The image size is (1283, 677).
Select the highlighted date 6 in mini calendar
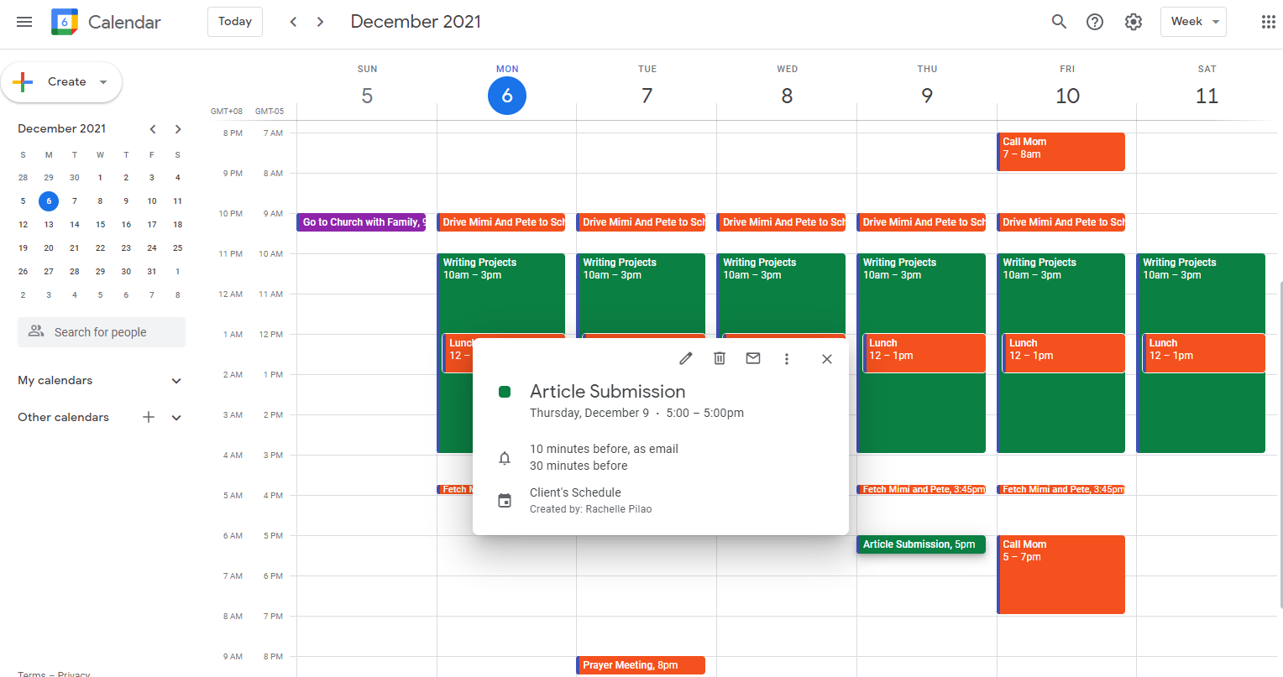point(49,201)
